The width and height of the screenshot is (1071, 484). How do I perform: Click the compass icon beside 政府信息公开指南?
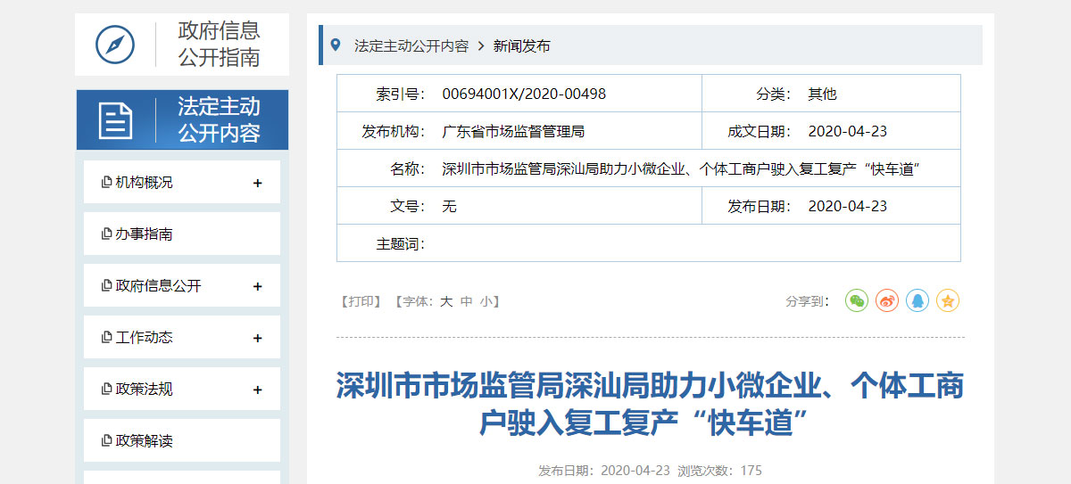pyautogui.click(x=115, y=44)
